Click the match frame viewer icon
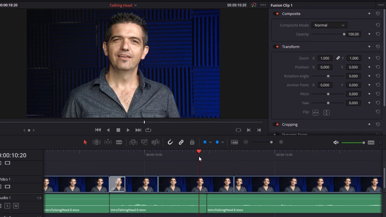386x217 pixels. tap(238, 130)
